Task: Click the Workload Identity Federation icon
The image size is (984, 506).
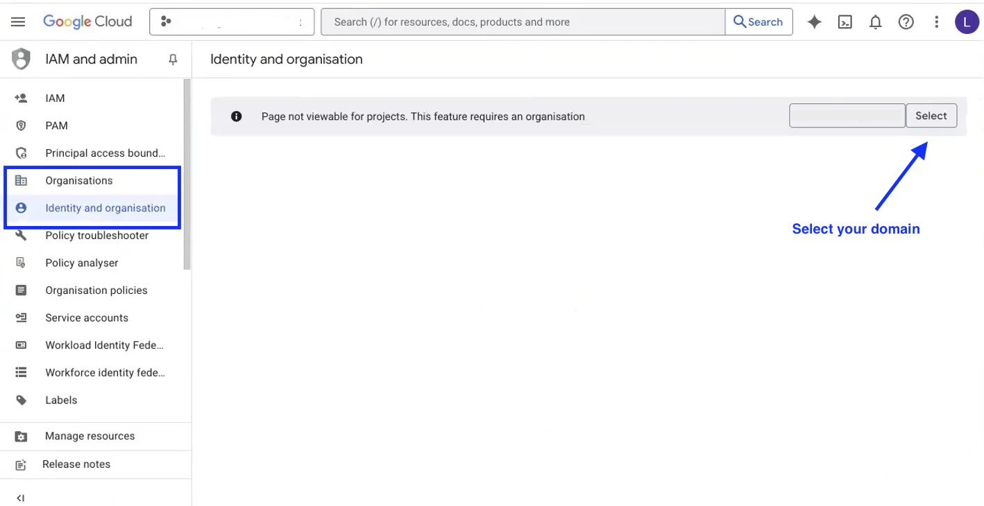Action: pos(22,345)
